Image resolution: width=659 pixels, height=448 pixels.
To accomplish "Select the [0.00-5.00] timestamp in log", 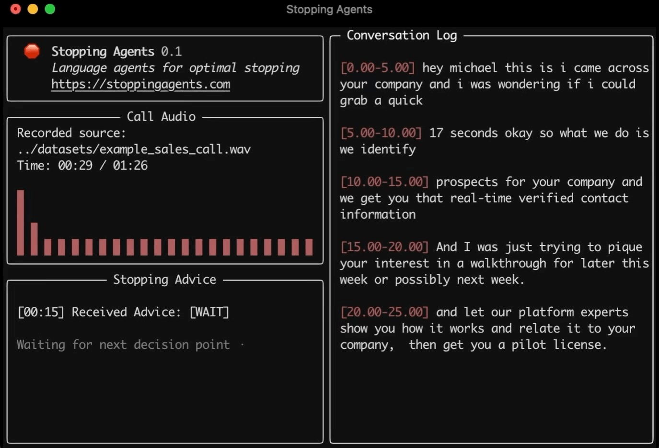I will (377, 68).
